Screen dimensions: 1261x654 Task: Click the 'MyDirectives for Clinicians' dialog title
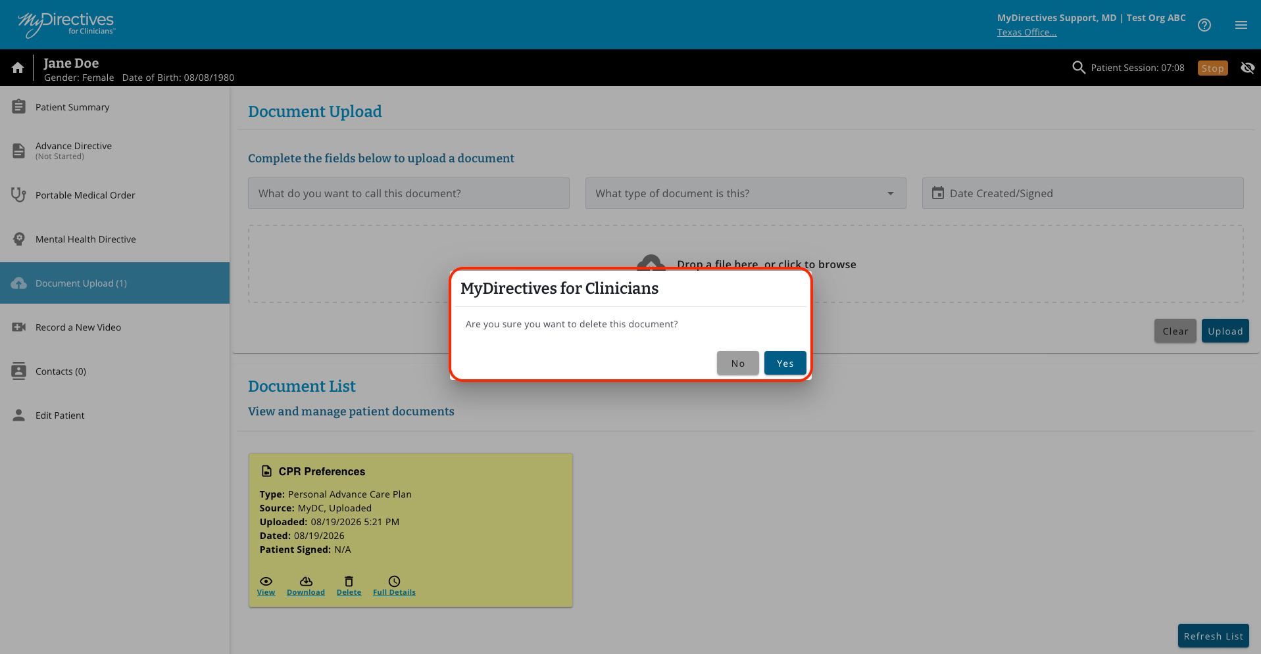559,289
